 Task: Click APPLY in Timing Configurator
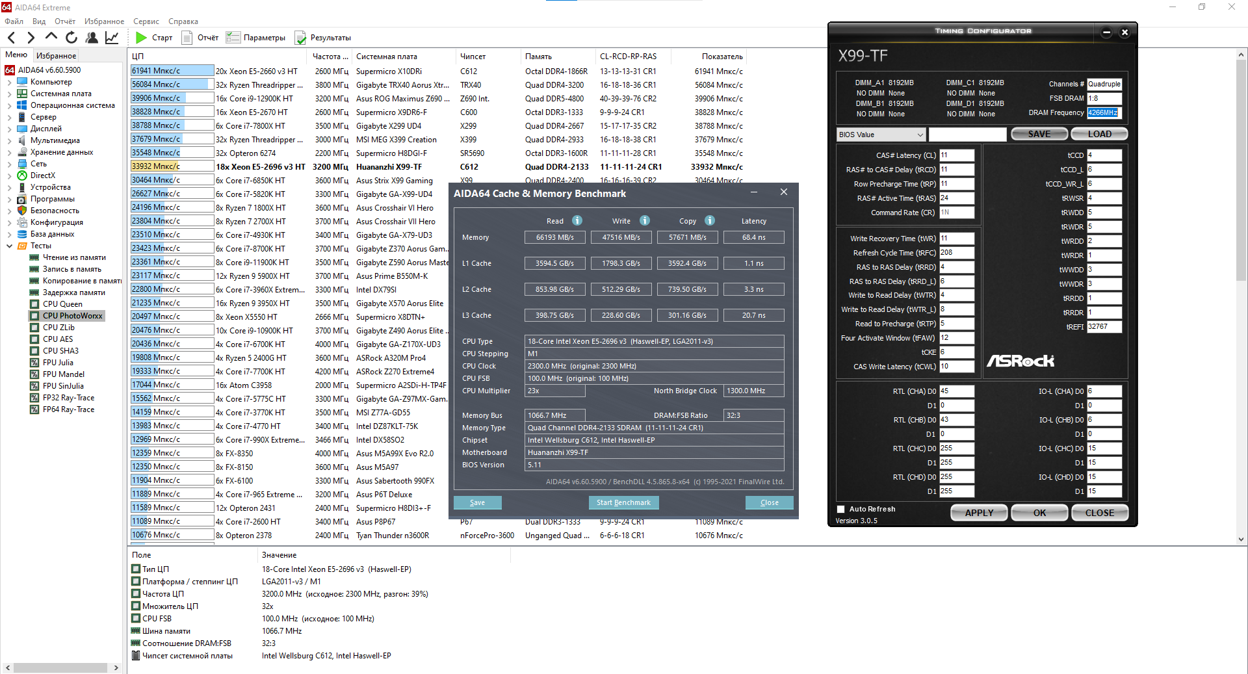(x=979, y=513)
